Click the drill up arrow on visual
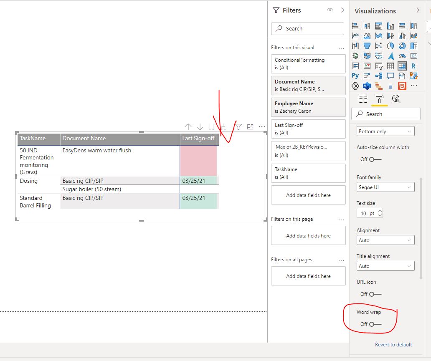Image resolution: width=431 pixels, height=361 pixels. [x=188, y=126]
